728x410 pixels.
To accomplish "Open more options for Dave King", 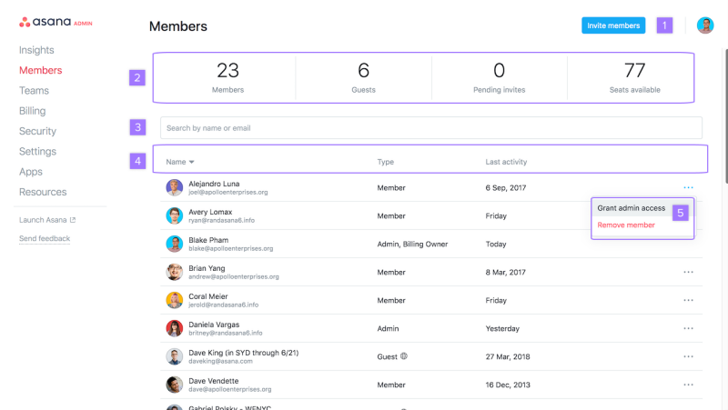I will pyautogui.click(x=688, y=356).
